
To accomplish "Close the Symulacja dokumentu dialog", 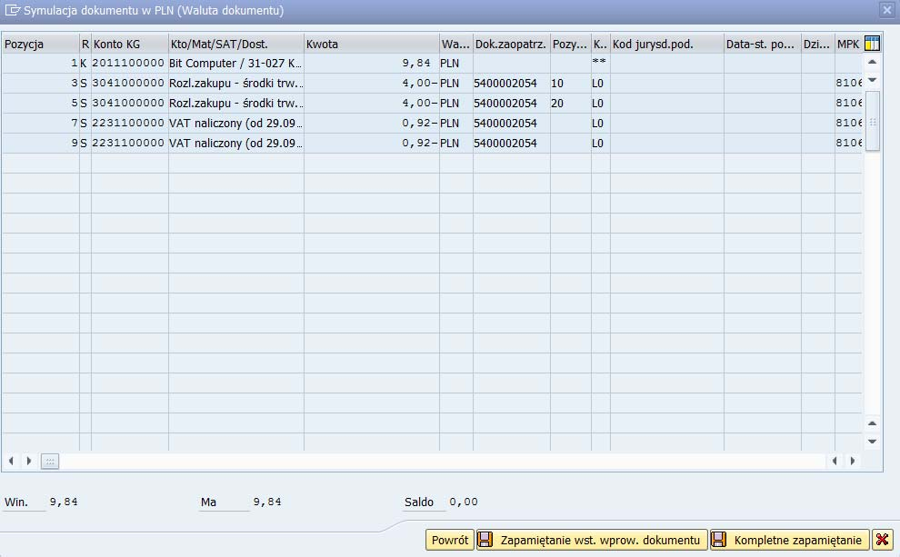I will tap(886, 10).
